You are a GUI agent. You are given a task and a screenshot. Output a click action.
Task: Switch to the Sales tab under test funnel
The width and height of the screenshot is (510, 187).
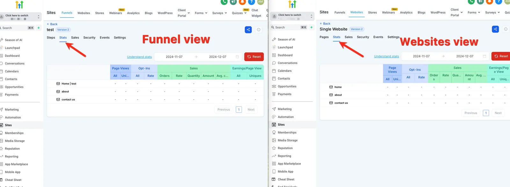pyautogui.click(x=75, y=38)
